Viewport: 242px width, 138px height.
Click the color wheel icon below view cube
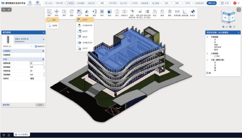click(231, 27)
